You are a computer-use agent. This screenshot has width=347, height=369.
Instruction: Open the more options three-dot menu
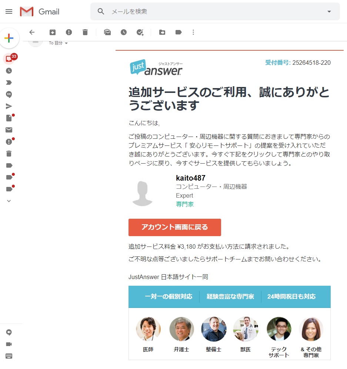point(193,32)
